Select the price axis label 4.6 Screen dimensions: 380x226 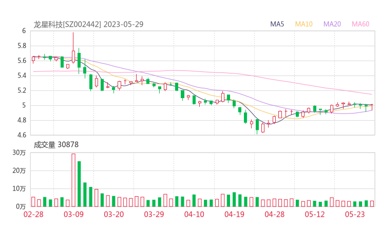tap(22, 135)
